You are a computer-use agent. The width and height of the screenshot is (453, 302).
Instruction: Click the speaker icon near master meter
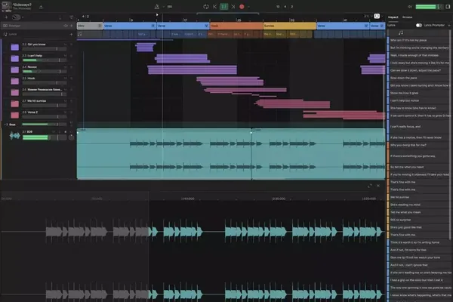coord(410,6)
